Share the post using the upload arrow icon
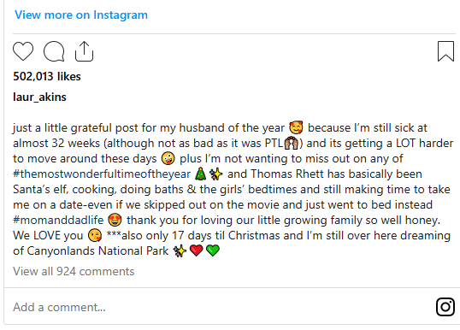The height and width of the screenshot is (330, 460). click(84, 51)
